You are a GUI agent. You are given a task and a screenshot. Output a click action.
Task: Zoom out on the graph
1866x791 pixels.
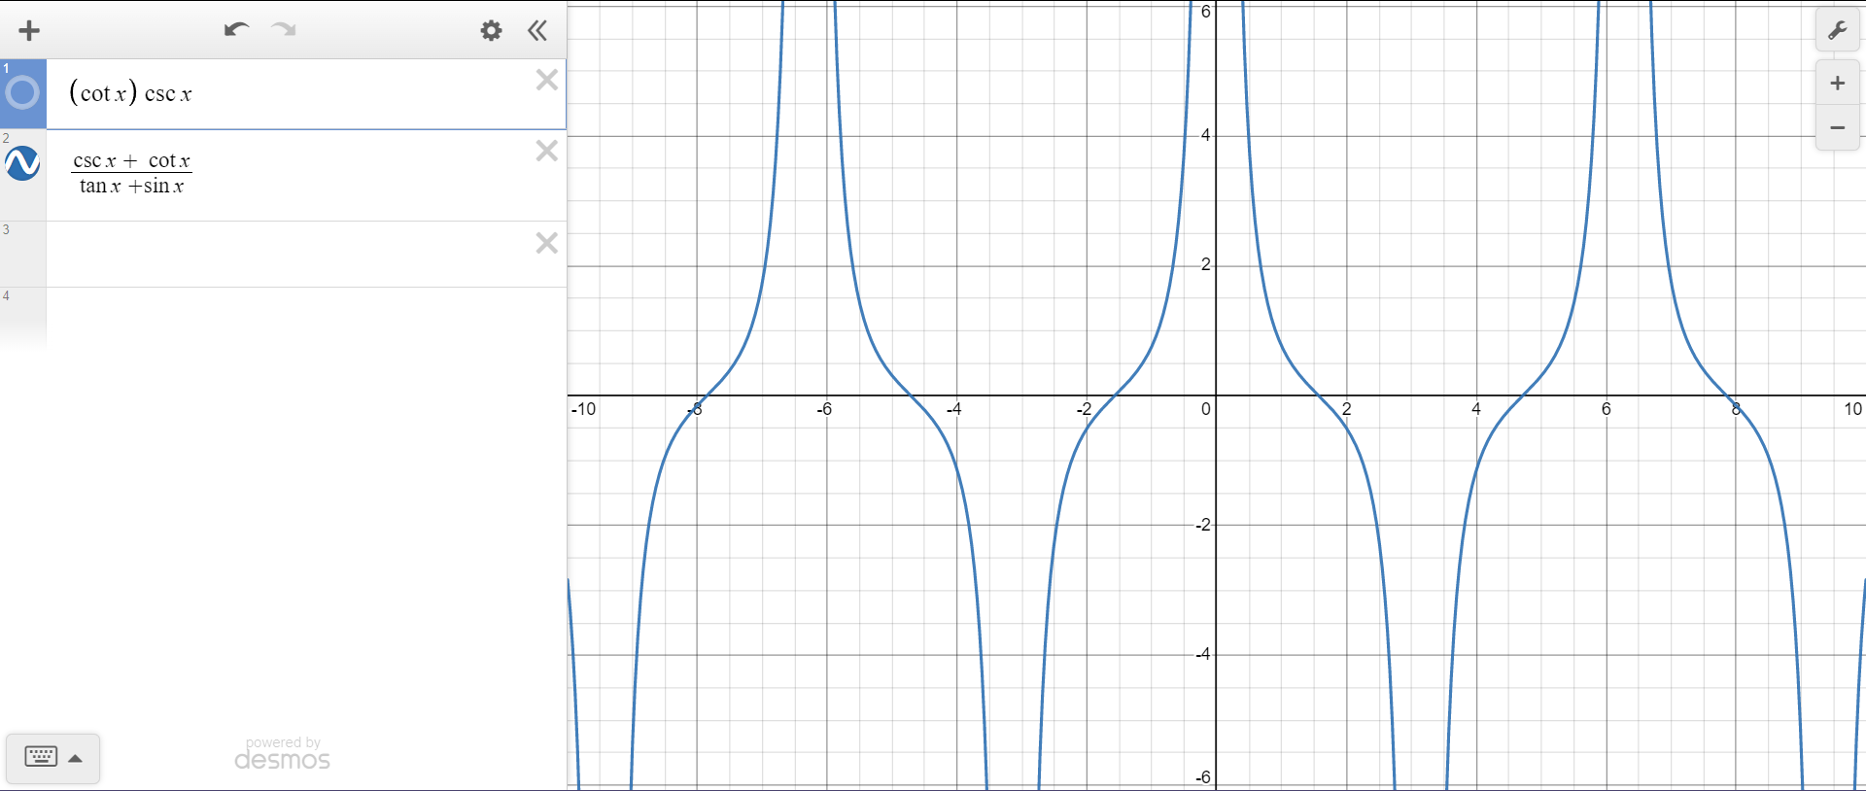(1838, 128)
